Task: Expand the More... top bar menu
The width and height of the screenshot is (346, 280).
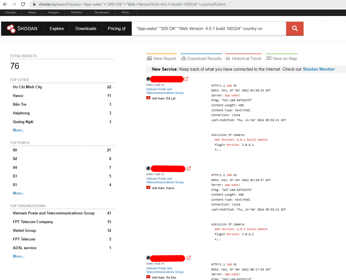Action: pos(126,12)
